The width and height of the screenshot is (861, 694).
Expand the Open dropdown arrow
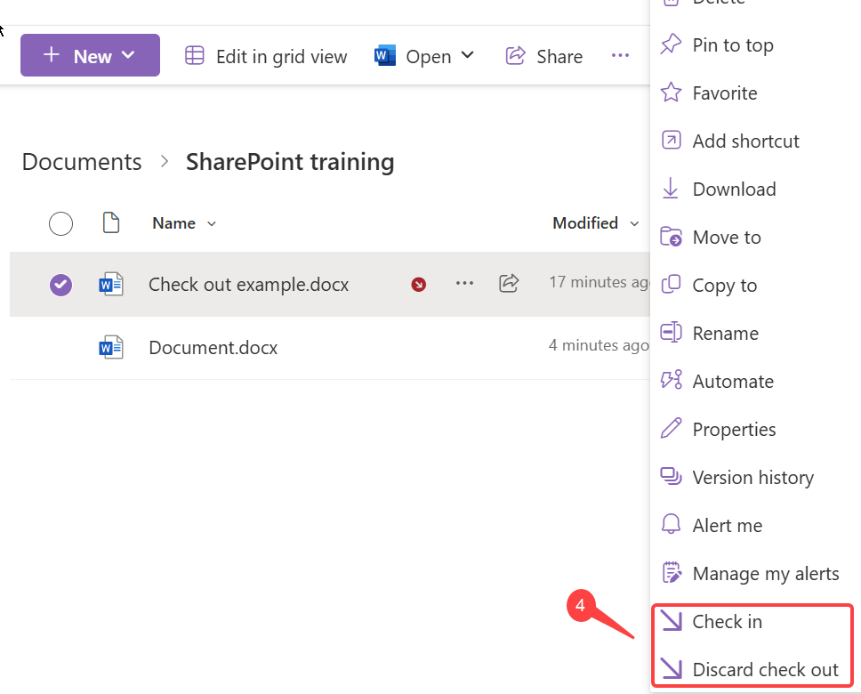click(468, 56)
